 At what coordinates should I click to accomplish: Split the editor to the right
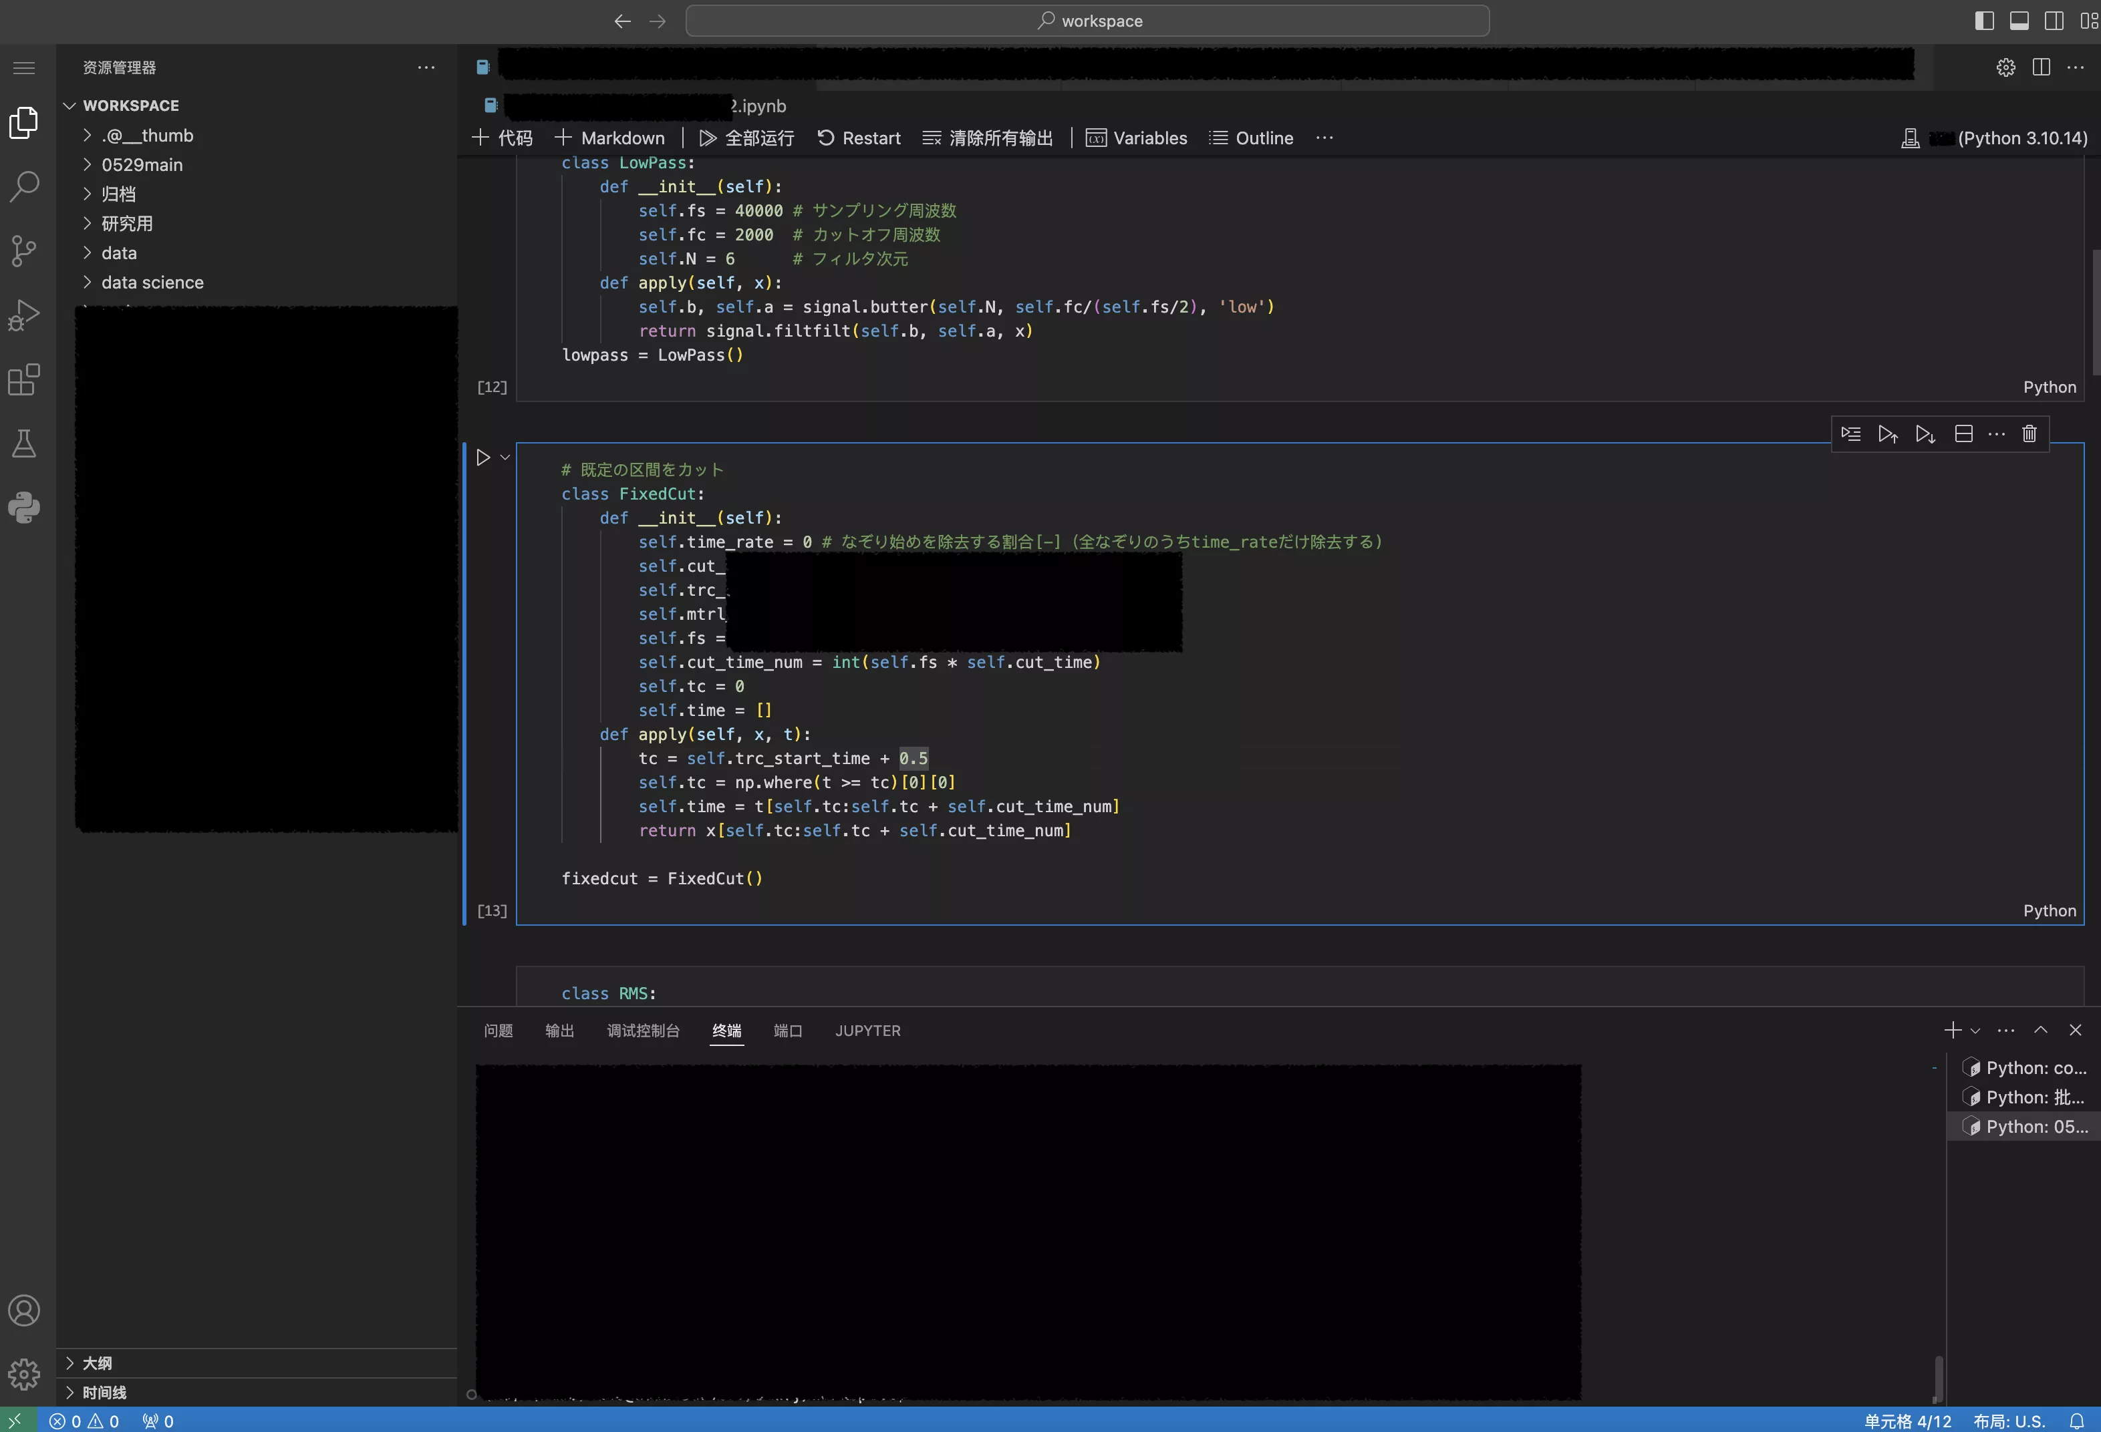pos(2040,67)
